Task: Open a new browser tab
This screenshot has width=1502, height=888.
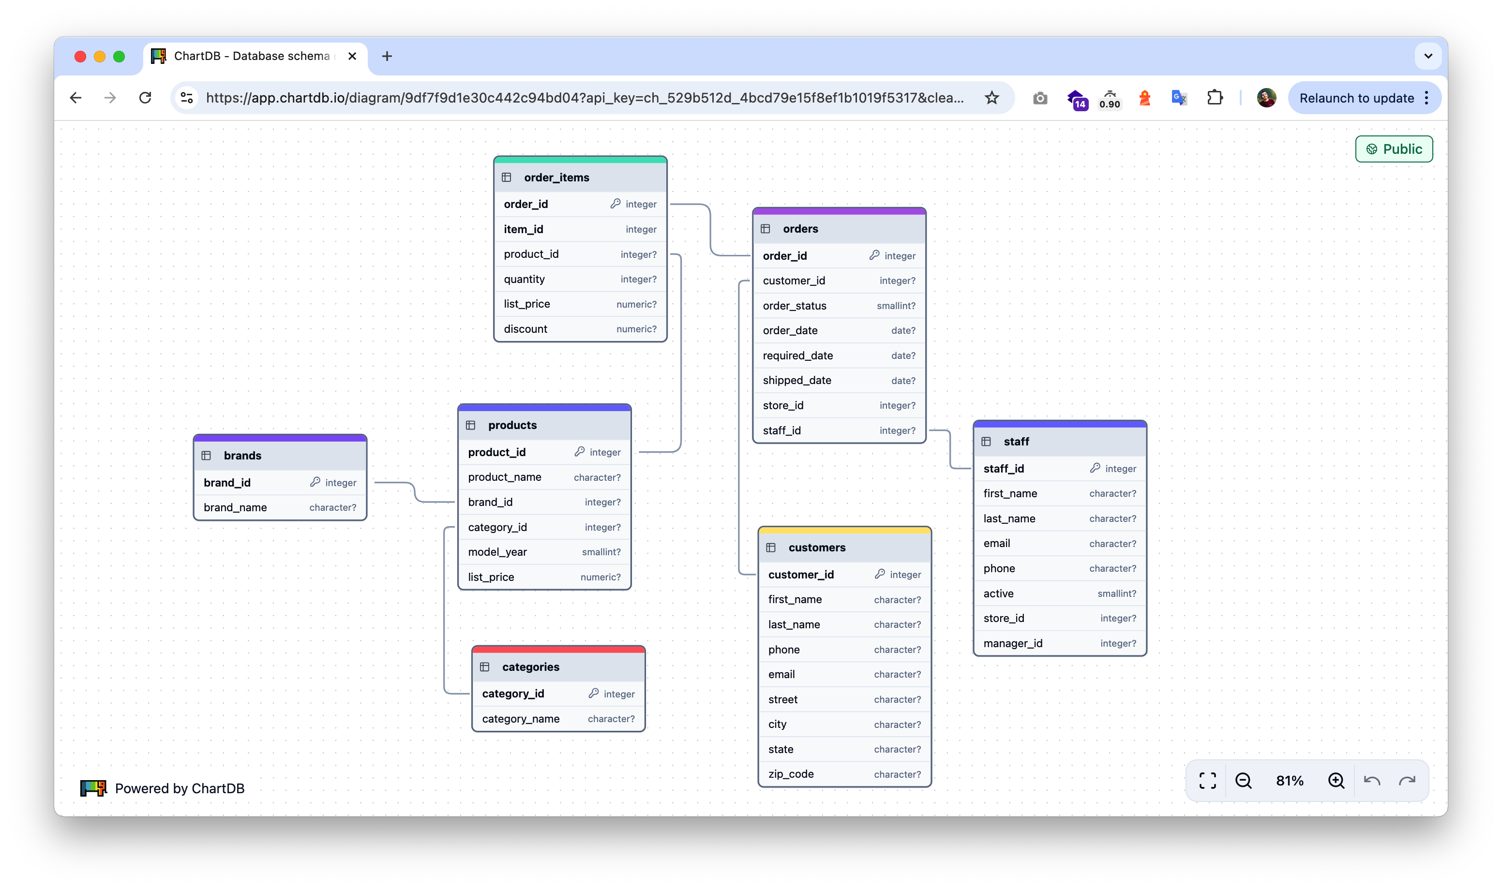Action: (387, 56)
